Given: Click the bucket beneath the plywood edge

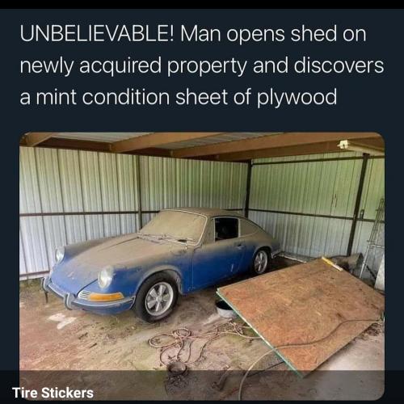Looking at the screenshot, I should click(225, 309).
